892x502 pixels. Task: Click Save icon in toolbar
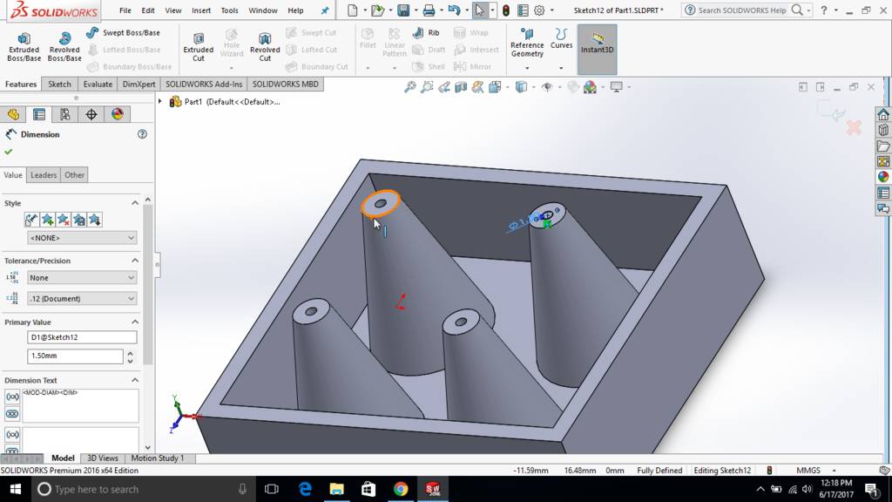click(403, 10)
